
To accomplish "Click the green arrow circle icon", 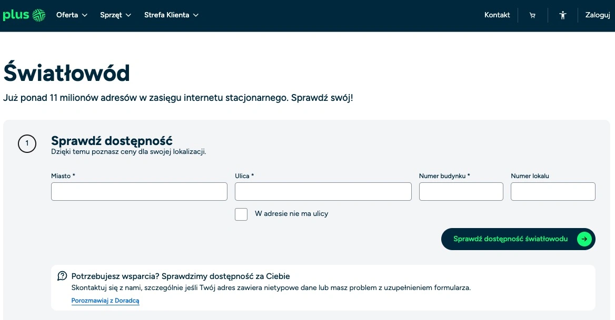I will click(584, 239).
